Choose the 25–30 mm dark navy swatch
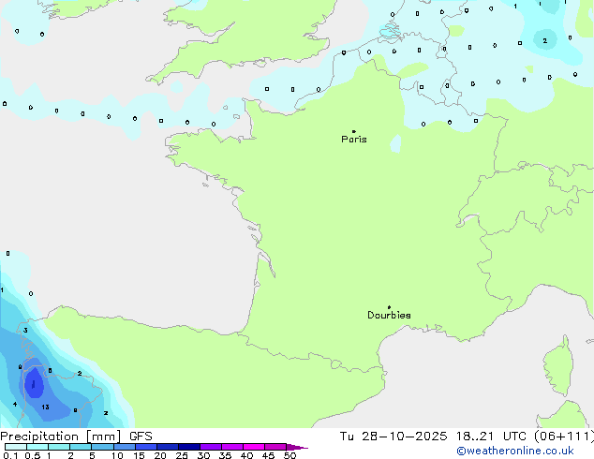 189,447
